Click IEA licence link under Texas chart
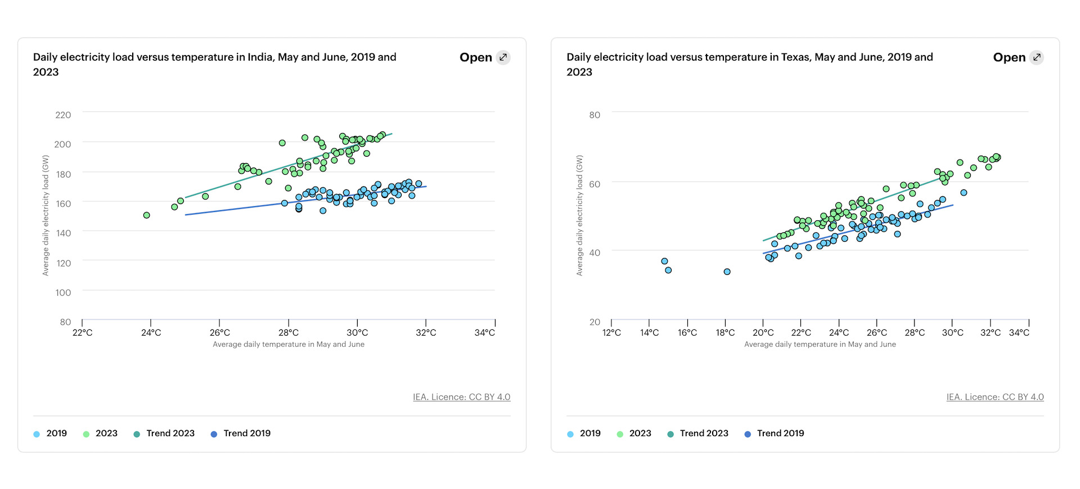The height and width of the screenshot is (489, 1080). coord(994,397)
